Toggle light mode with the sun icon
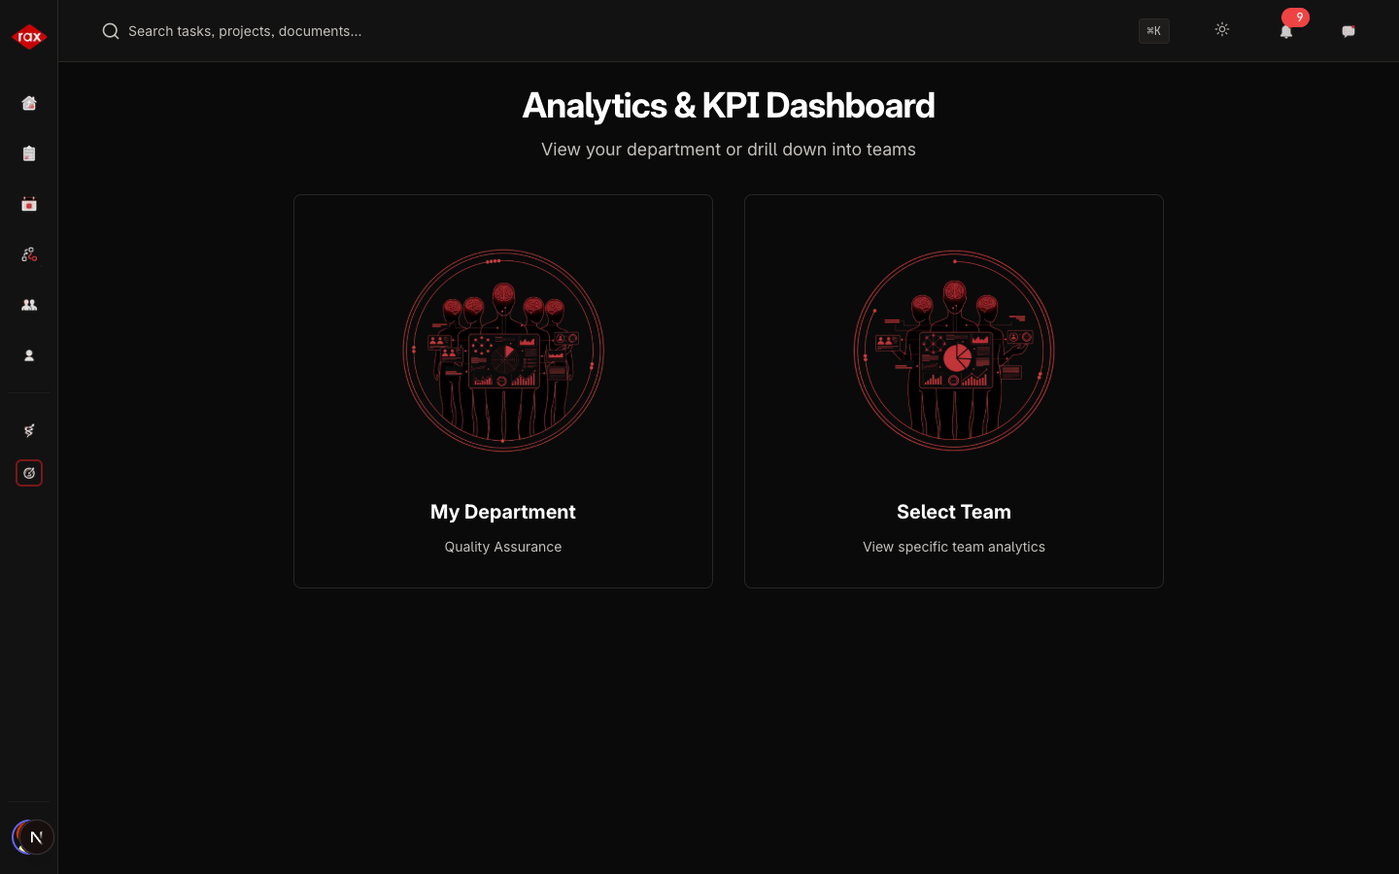The width and height of the screenshot is (1399, 874). (x=1222, y=30)
